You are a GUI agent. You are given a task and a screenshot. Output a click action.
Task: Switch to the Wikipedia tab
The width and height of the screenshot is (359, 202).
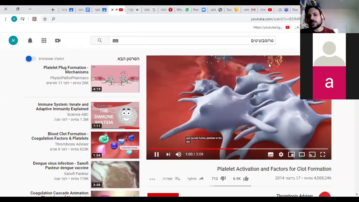tap(134, 10)
